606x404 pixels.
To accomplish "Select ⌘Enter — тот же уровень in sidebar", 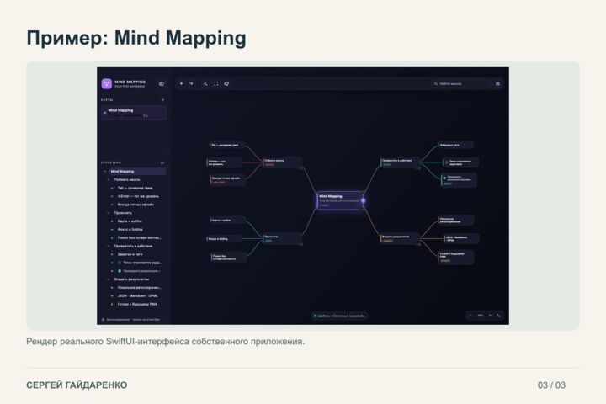I will click(138, 196).
